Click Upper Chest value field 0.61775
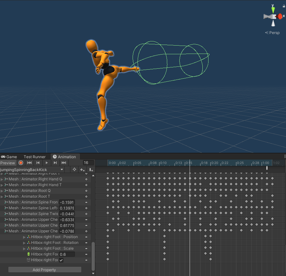Image resolution: width=286 pixels, height=276 pixels. [67, 225]
